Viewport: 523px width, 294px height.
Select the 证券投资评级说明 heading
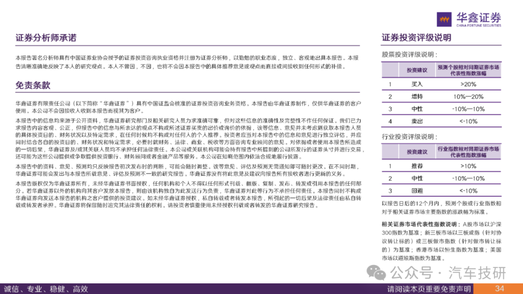click(416, 38)
